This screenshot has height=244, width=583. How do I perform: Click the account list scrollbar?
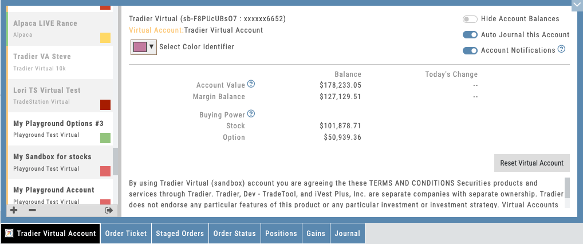[x=116, y=162]
